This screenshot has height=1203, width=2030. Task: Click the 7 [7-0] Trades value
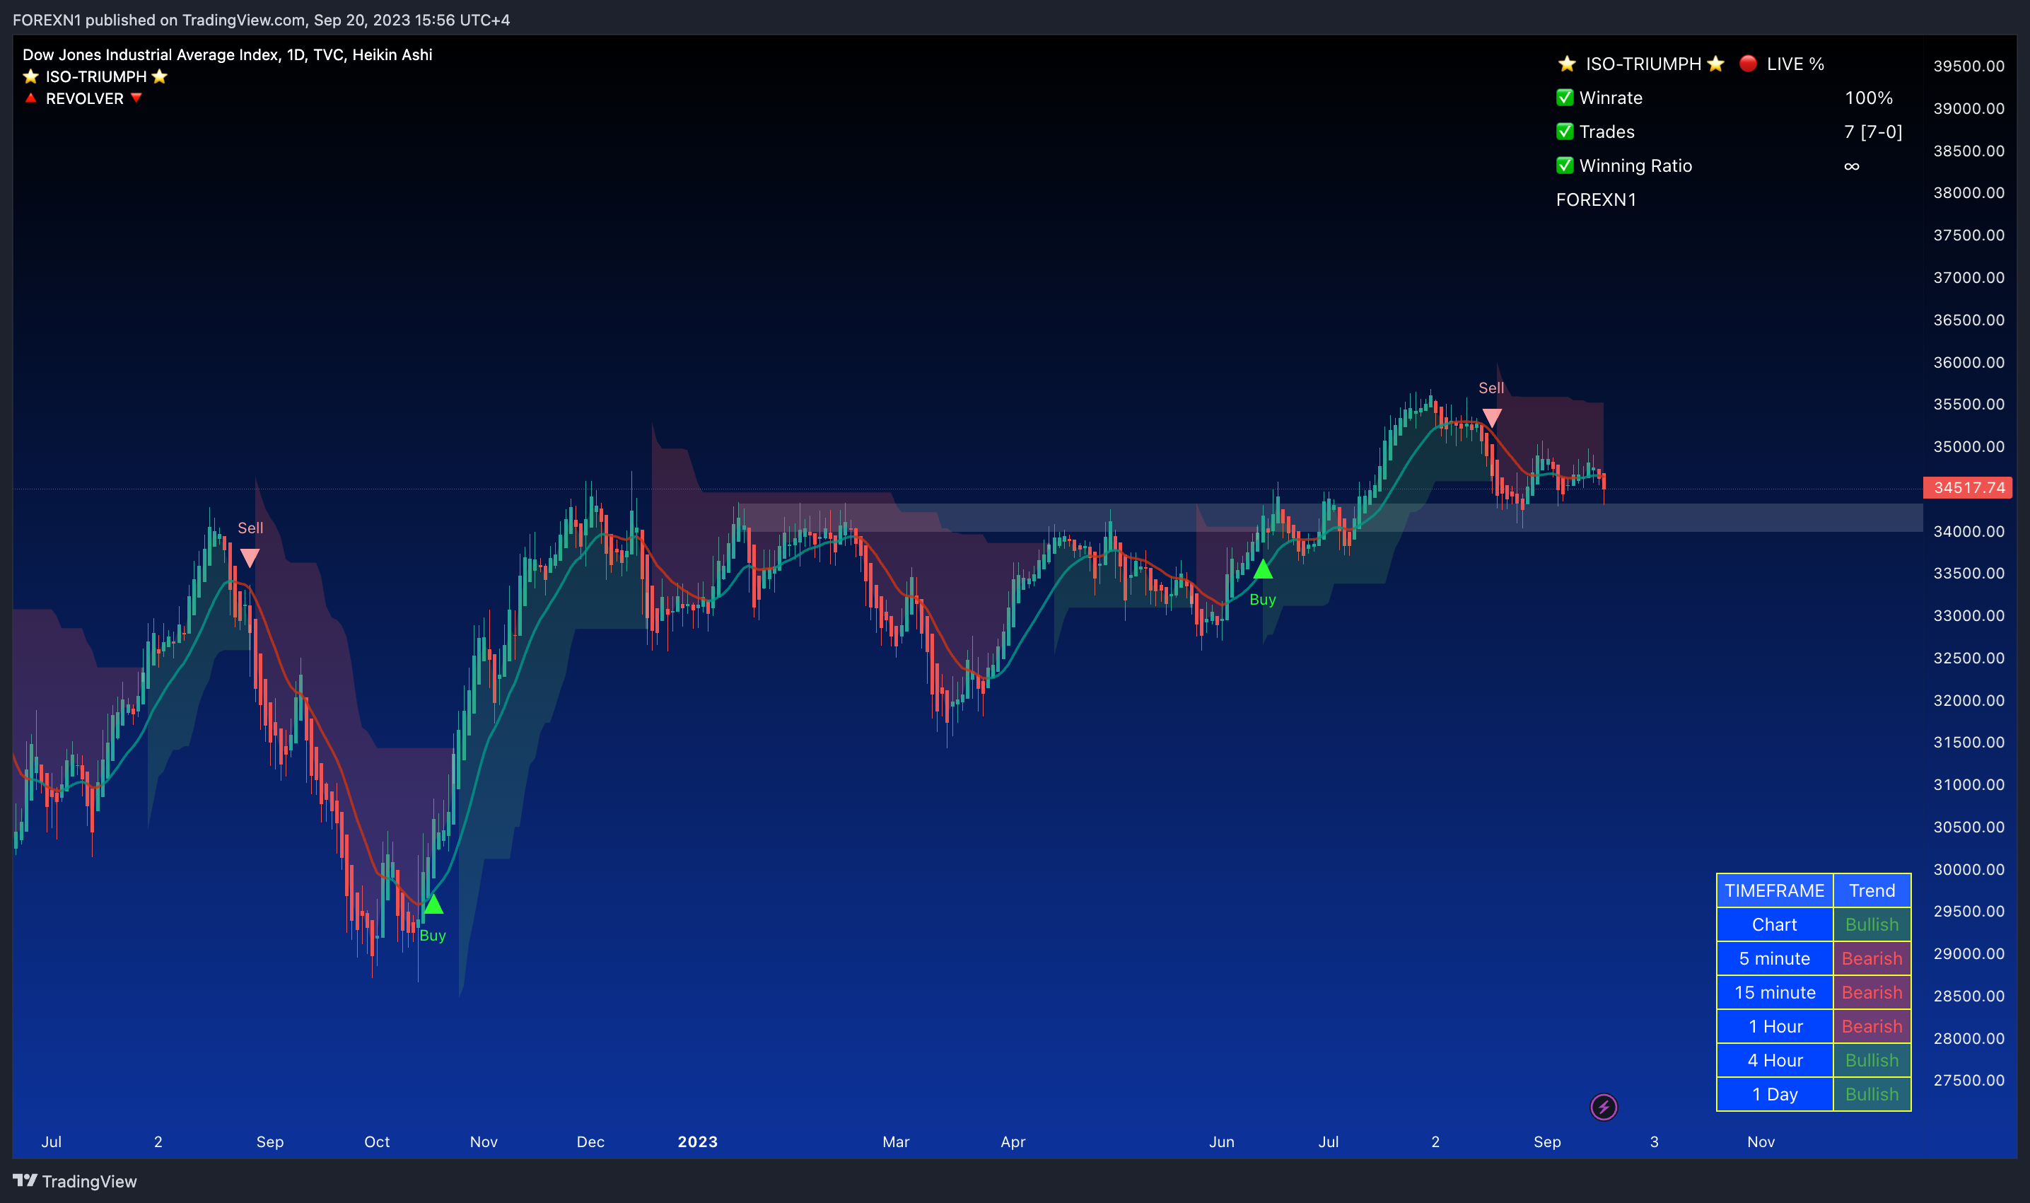point(1873,132)
